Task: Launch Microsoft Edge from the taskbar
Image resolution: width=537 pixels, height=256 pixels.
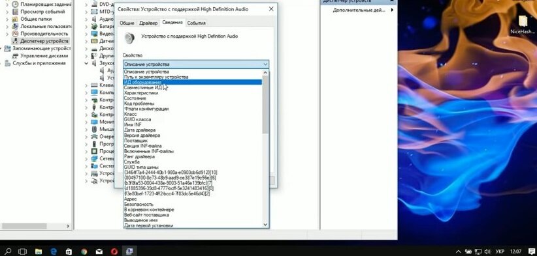Action: click(54, 251)
